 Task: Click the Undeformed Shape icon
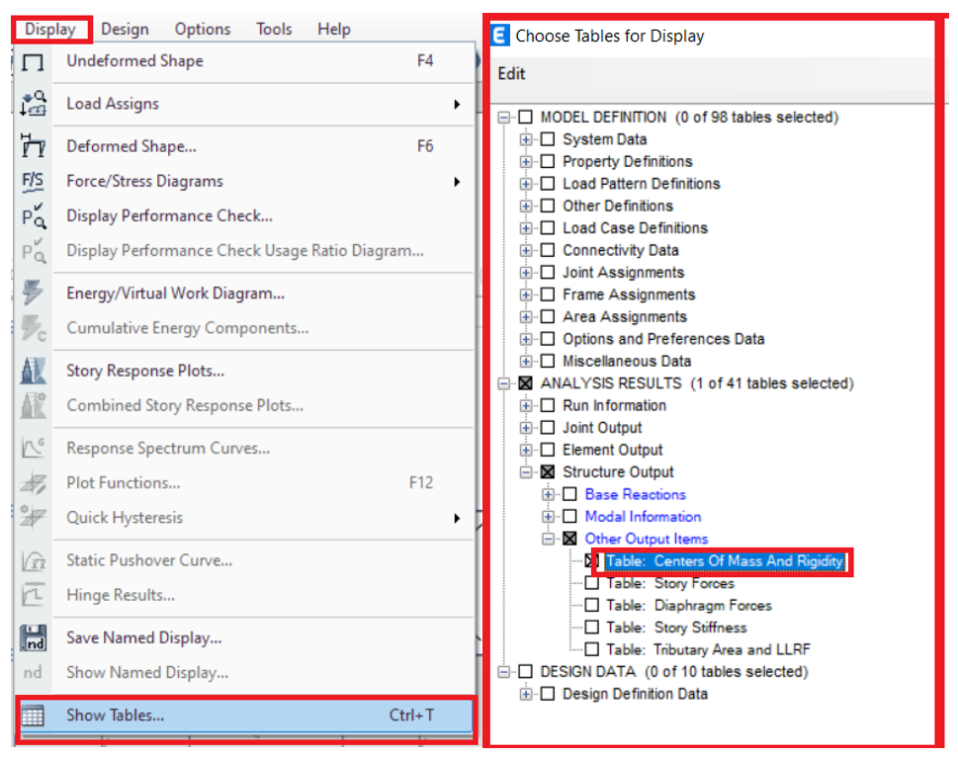[x=33, y=61]
